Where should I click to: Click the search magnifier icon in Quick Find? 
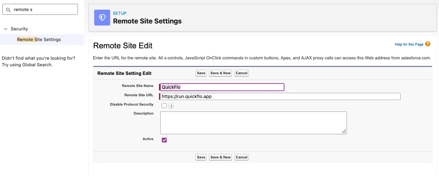tap(8, 10)
